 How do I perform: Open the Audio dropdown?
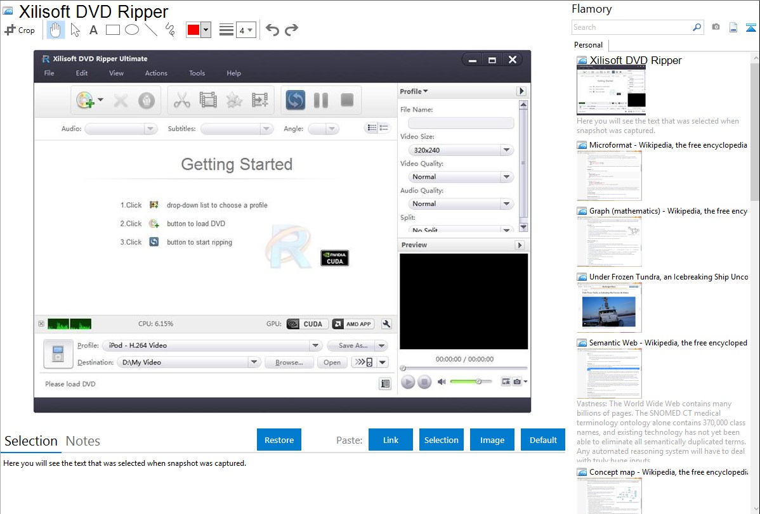tap(121, 129)
